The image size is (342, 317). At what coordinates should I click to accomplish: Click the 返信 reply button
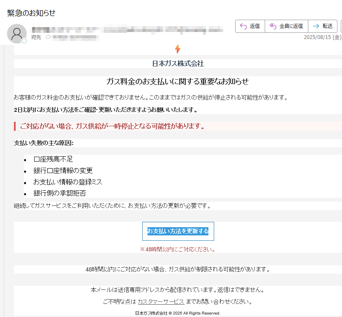(x=250, y=26)
